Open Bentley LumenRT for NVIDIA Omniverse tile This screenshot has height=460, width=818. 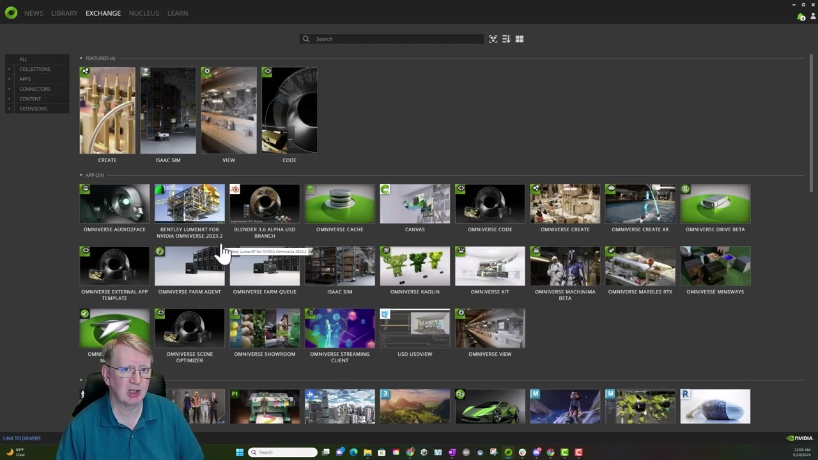tap(189, 211)
